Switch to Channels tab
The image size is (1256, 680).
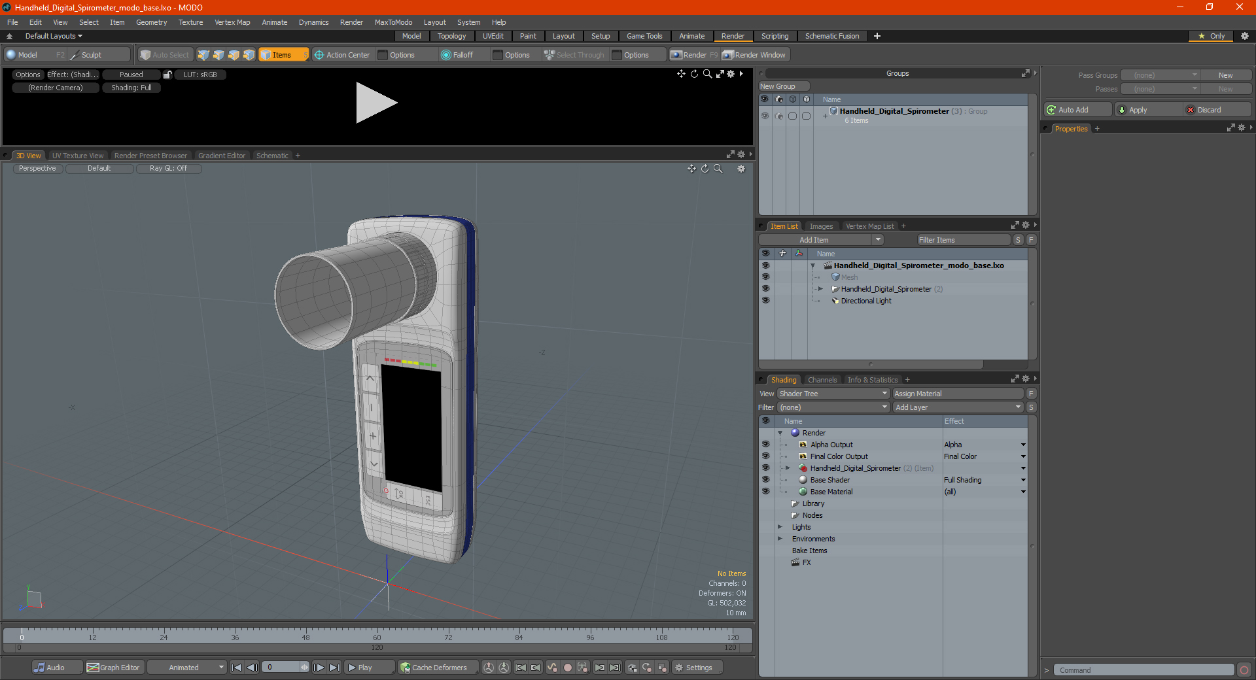822,380
